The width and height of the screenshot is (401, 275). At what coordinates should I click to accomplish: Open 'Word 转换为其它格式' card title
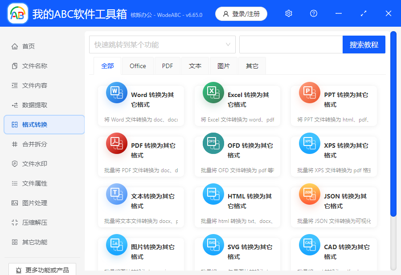click(x=152, y=100)
